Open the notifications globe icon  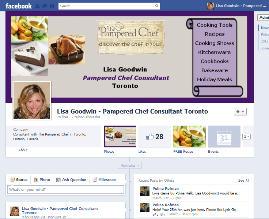tap(52, 6)
